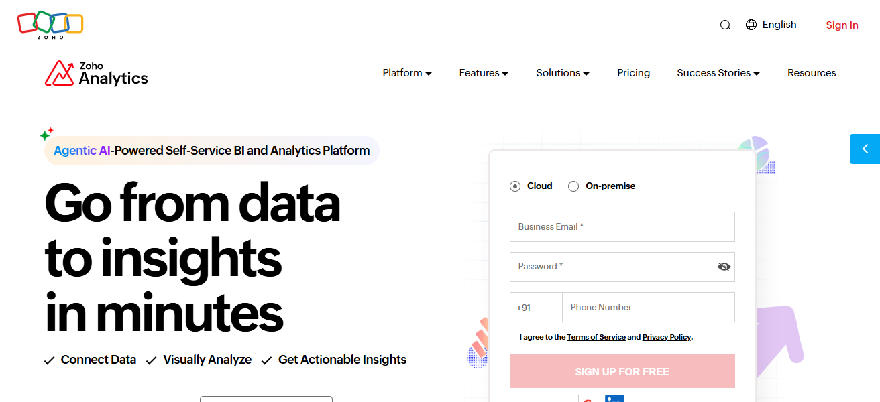Sign up using the LinkedIn icon
This screenshot has width=880, height=402.
614,398
